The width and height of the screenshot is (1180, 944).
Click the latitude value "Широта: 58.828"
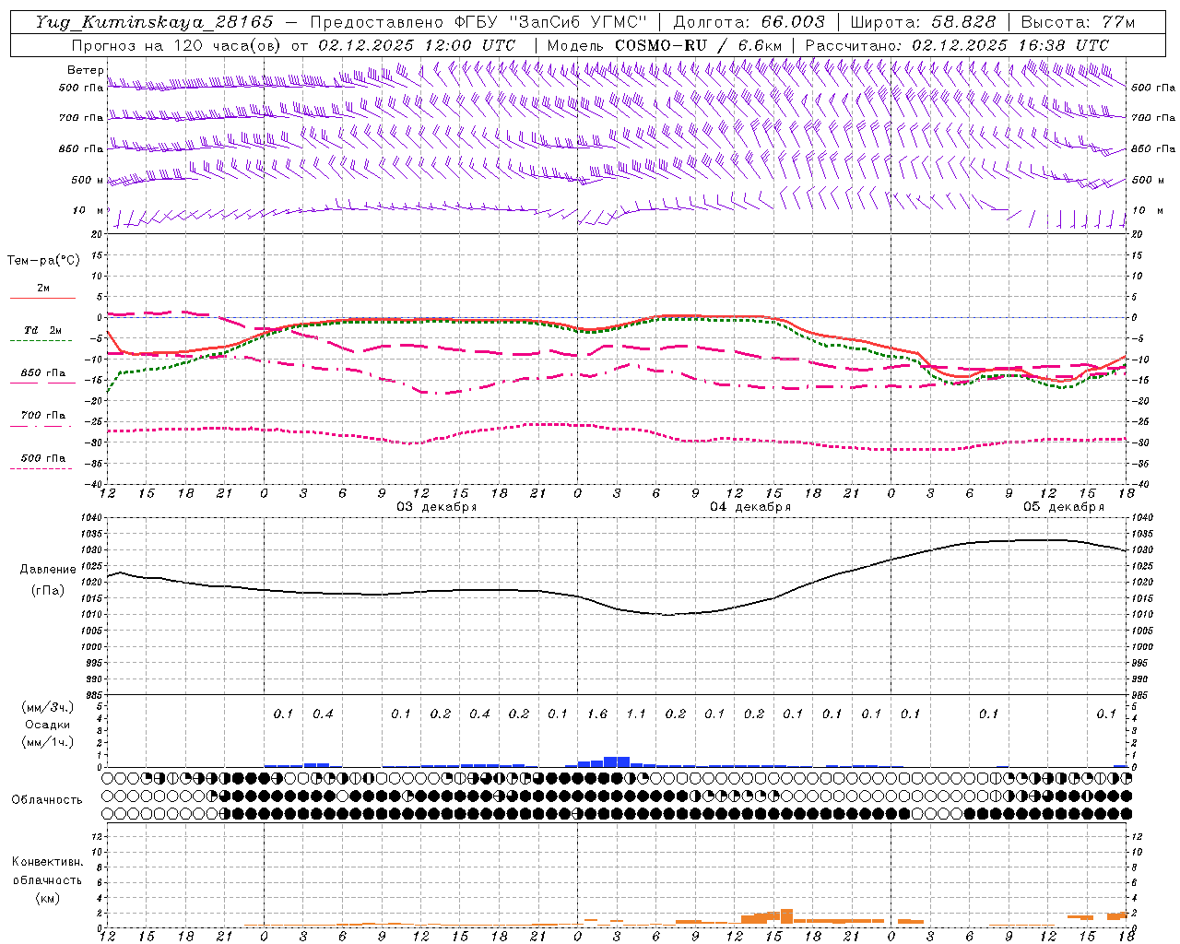pyautogui.click(x=923, y=22)
